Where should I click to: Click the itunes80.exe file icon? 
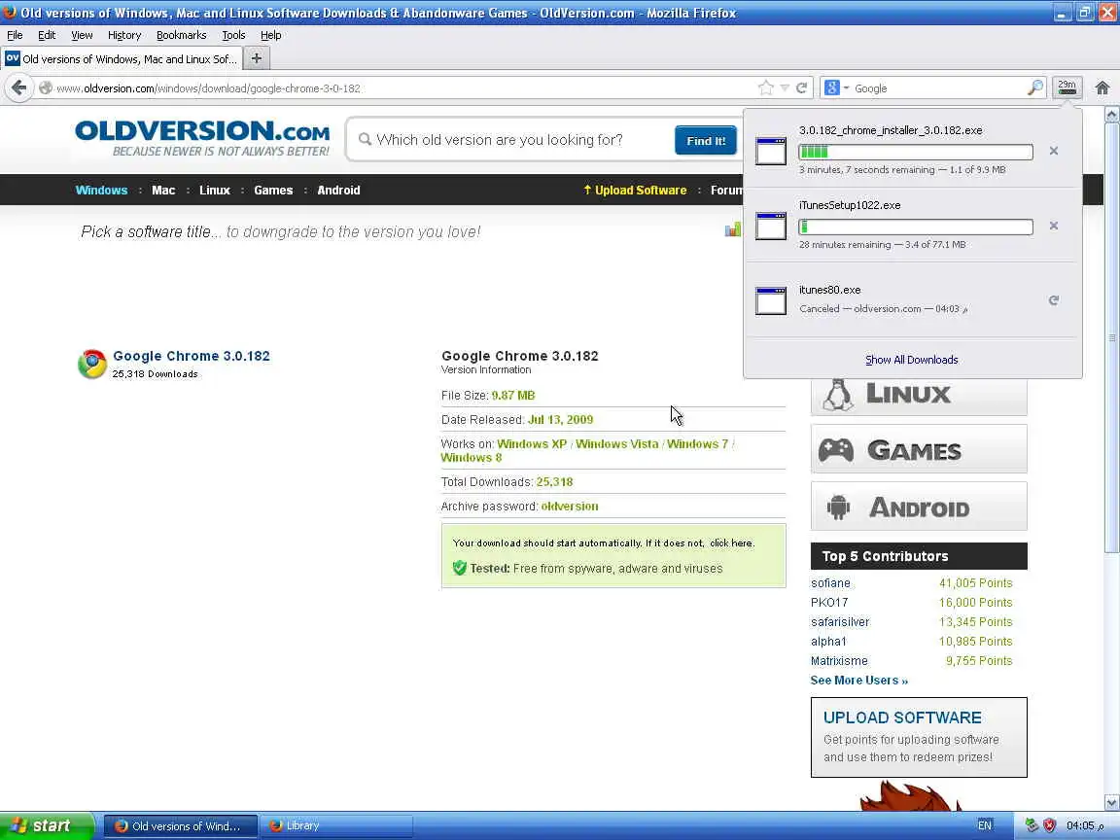(x=771, y=300)
